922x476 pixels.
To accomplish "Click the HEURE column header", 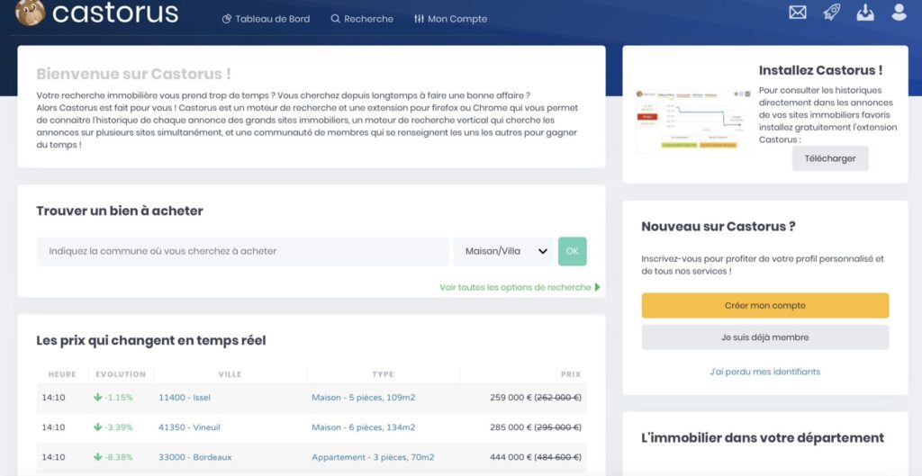I will 62,374.
